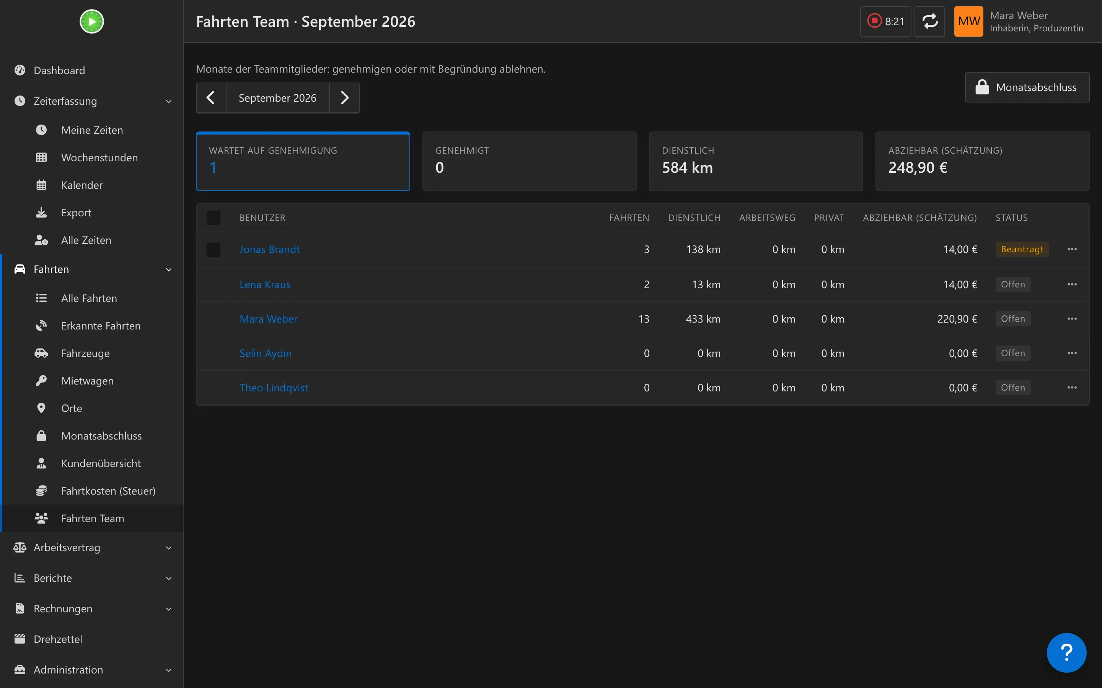
Task: Tick the checkbox for Jonas Brandt
Action: [213, 249]
